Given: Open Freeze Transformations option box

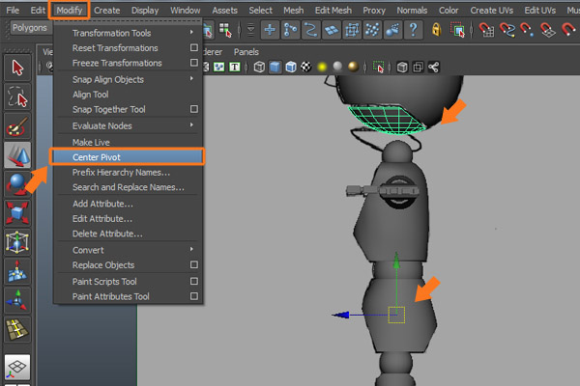Looking at the screenshot, I should coord(194,64).
